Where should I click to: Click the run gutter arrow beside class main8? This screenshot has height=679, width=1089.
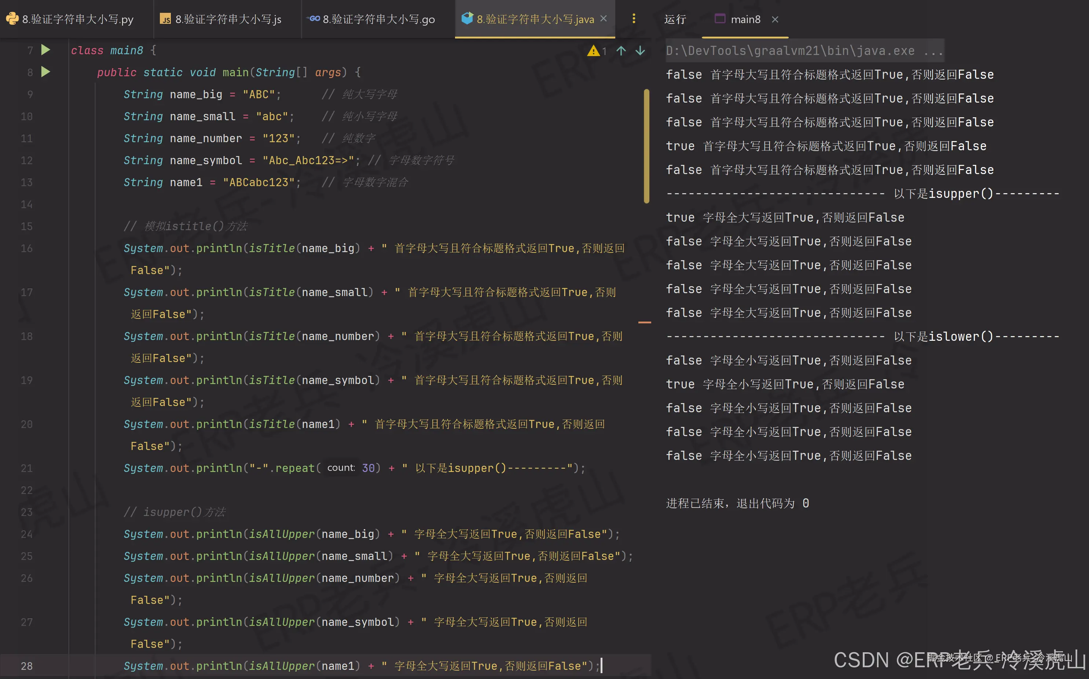(45, 50)
